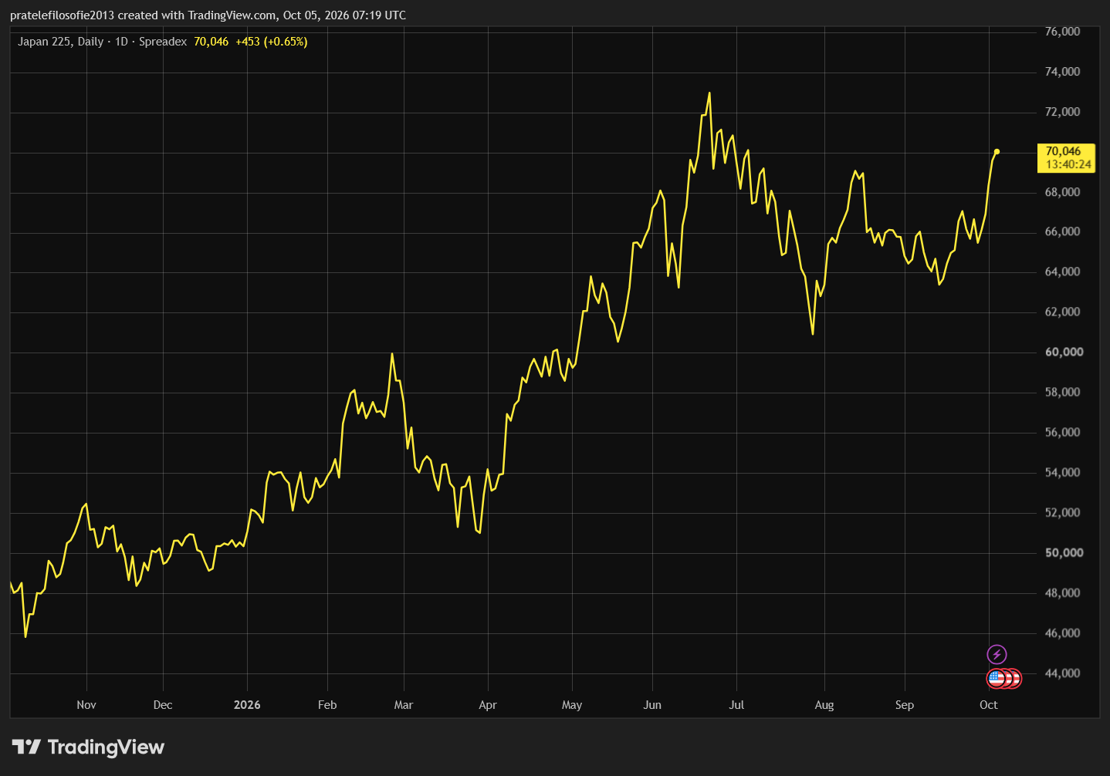
Task: Click the "Dec" label on the time axis
Action: [163, 705]
